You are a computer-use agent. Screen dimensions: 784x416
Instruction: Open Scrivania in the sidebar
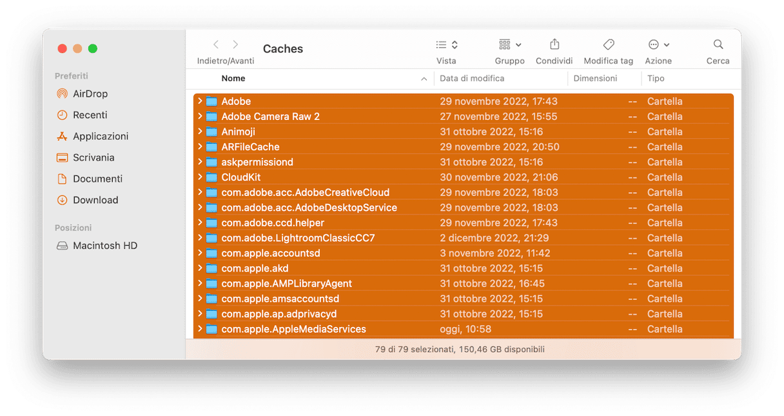coord(85,157)
